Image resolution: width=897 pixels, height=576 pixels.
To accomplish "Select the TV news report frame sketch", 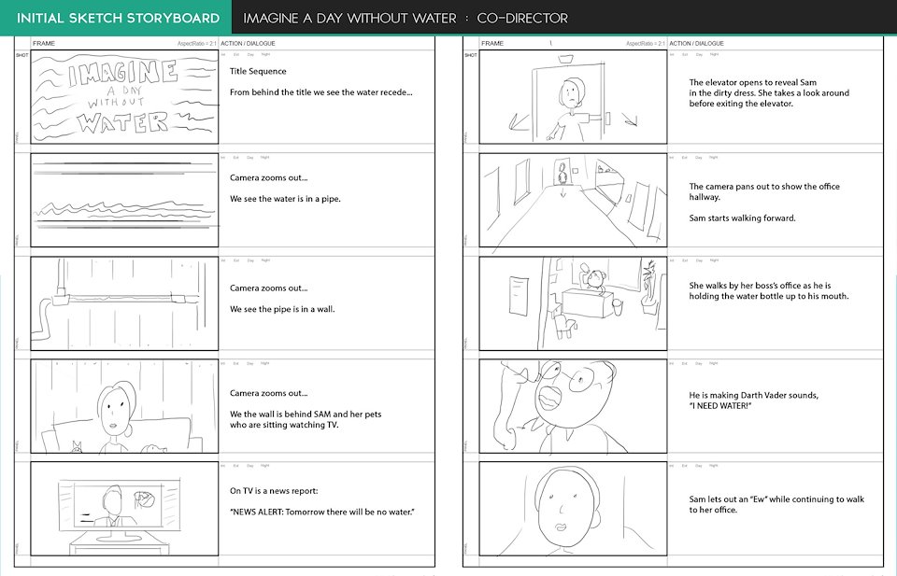I will pos(124,509).
